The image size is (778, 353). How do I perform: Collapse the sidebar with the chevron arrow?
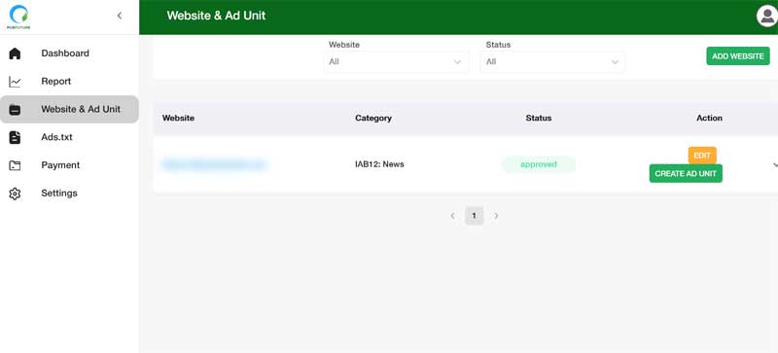pyautogui.click(x=120, y=16)
